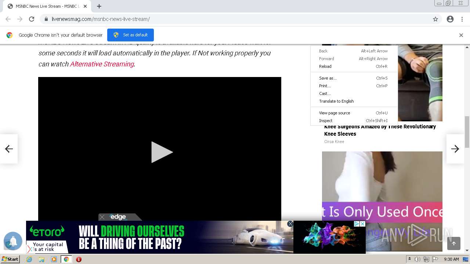470x264 pixels.
Task: Show hidden system tray icons
Action: (410, 259)
